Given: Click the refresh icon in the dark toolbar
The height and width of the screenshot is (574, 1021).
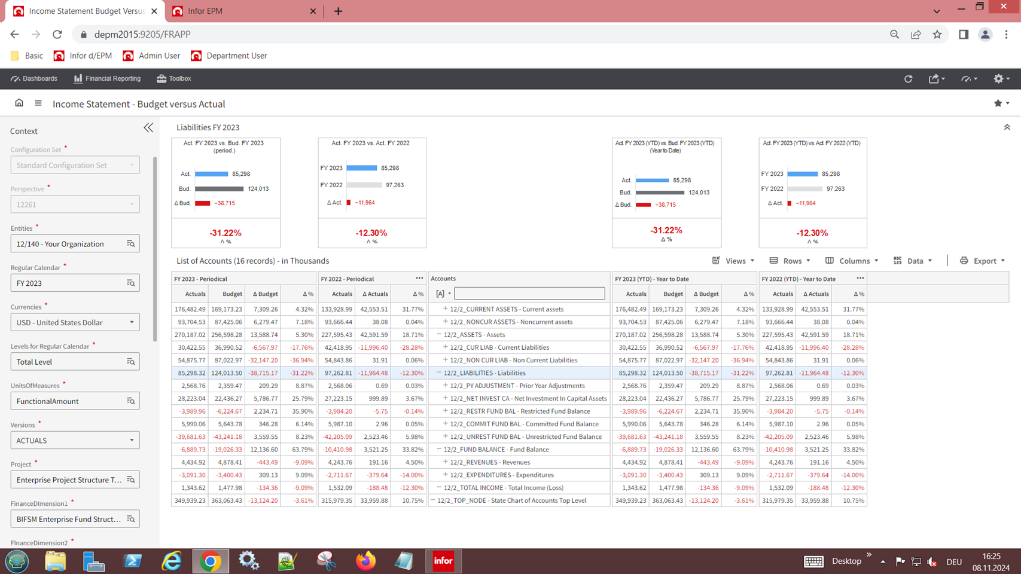Looking at the screenshot, I should tap(908, 79).
